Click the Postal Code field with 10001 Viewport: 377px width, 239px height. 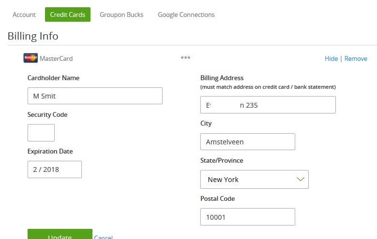tap(247, 217)
